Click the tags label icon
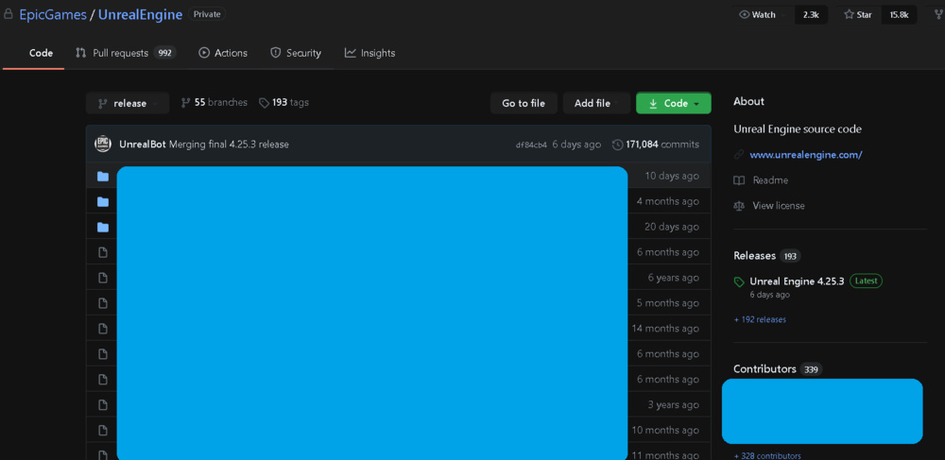Screen dimensions: 945x460 coord(264,103)
